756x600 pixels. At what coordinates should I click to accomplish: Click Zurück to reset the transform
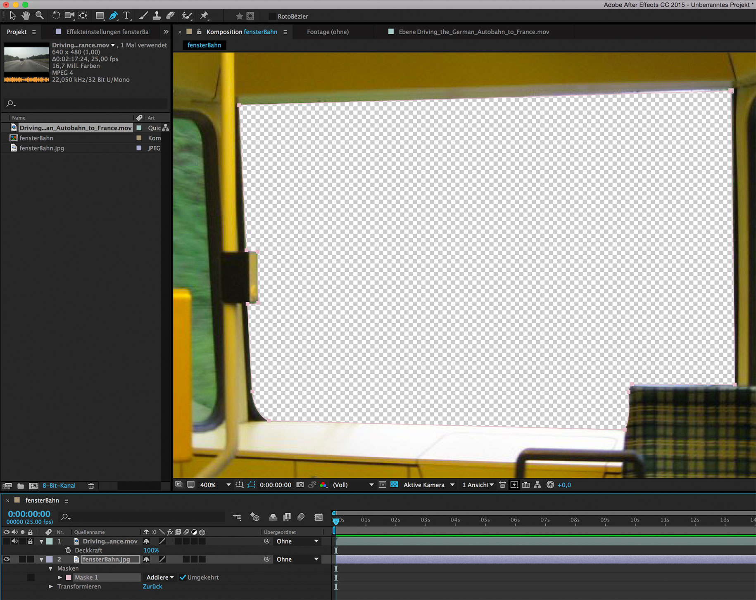coord(152,586)
